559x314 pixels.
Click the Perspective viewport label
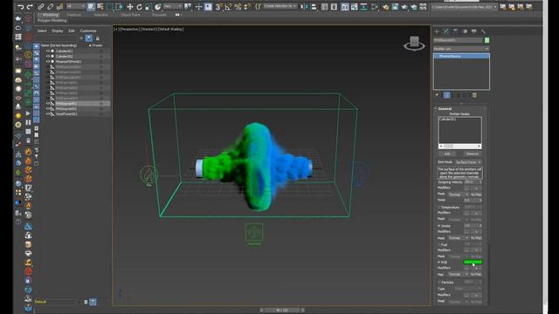130,29
